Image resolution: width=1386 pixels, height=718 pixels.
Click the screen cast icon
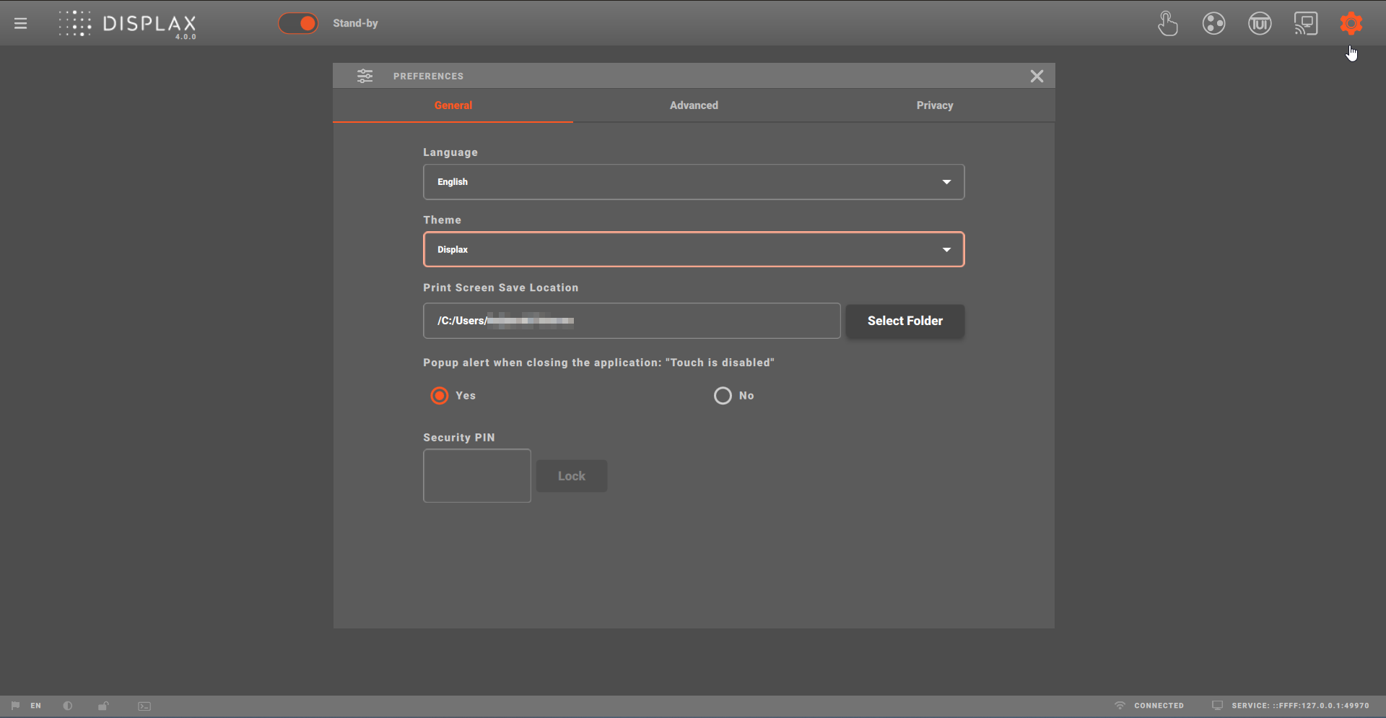tap(1305, 23)
